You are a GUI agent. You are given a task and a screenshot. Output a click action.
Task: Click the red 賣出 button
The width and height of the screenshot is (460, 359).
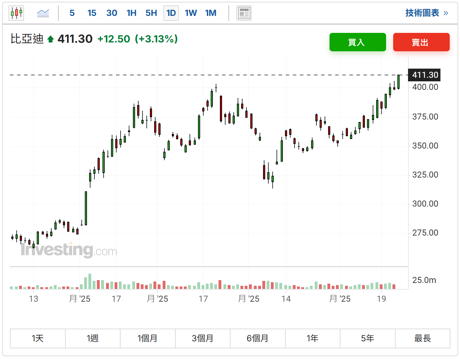[421, 42]
